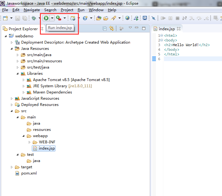Expand the src/main/java source folder

pyautogui.click(x=17, y=55)
